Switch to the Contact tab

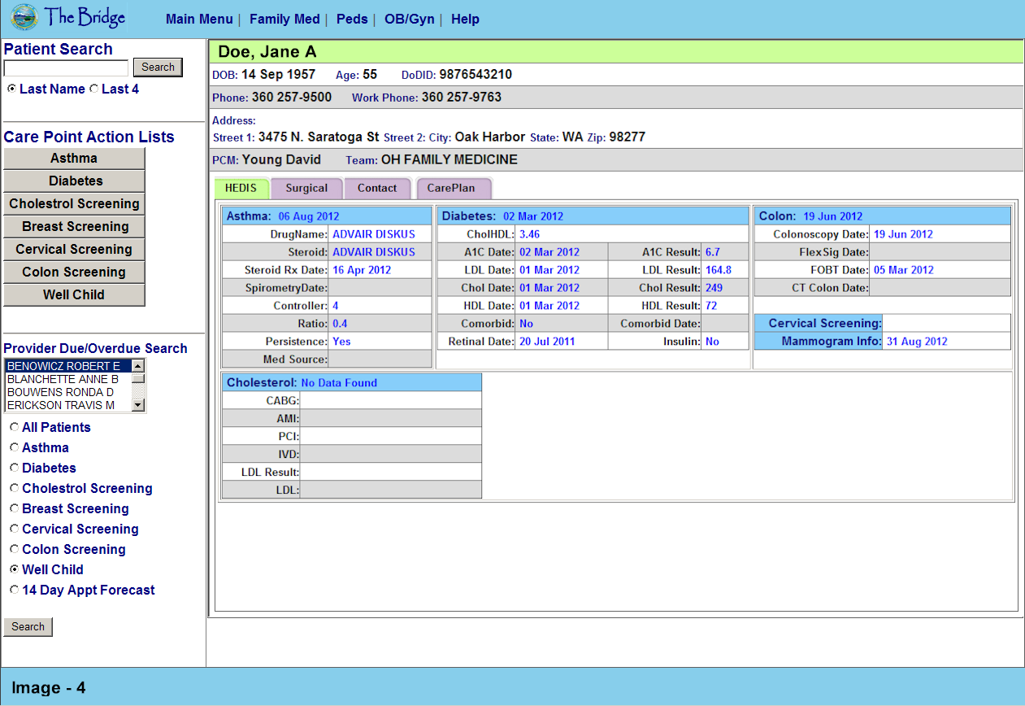377,188
